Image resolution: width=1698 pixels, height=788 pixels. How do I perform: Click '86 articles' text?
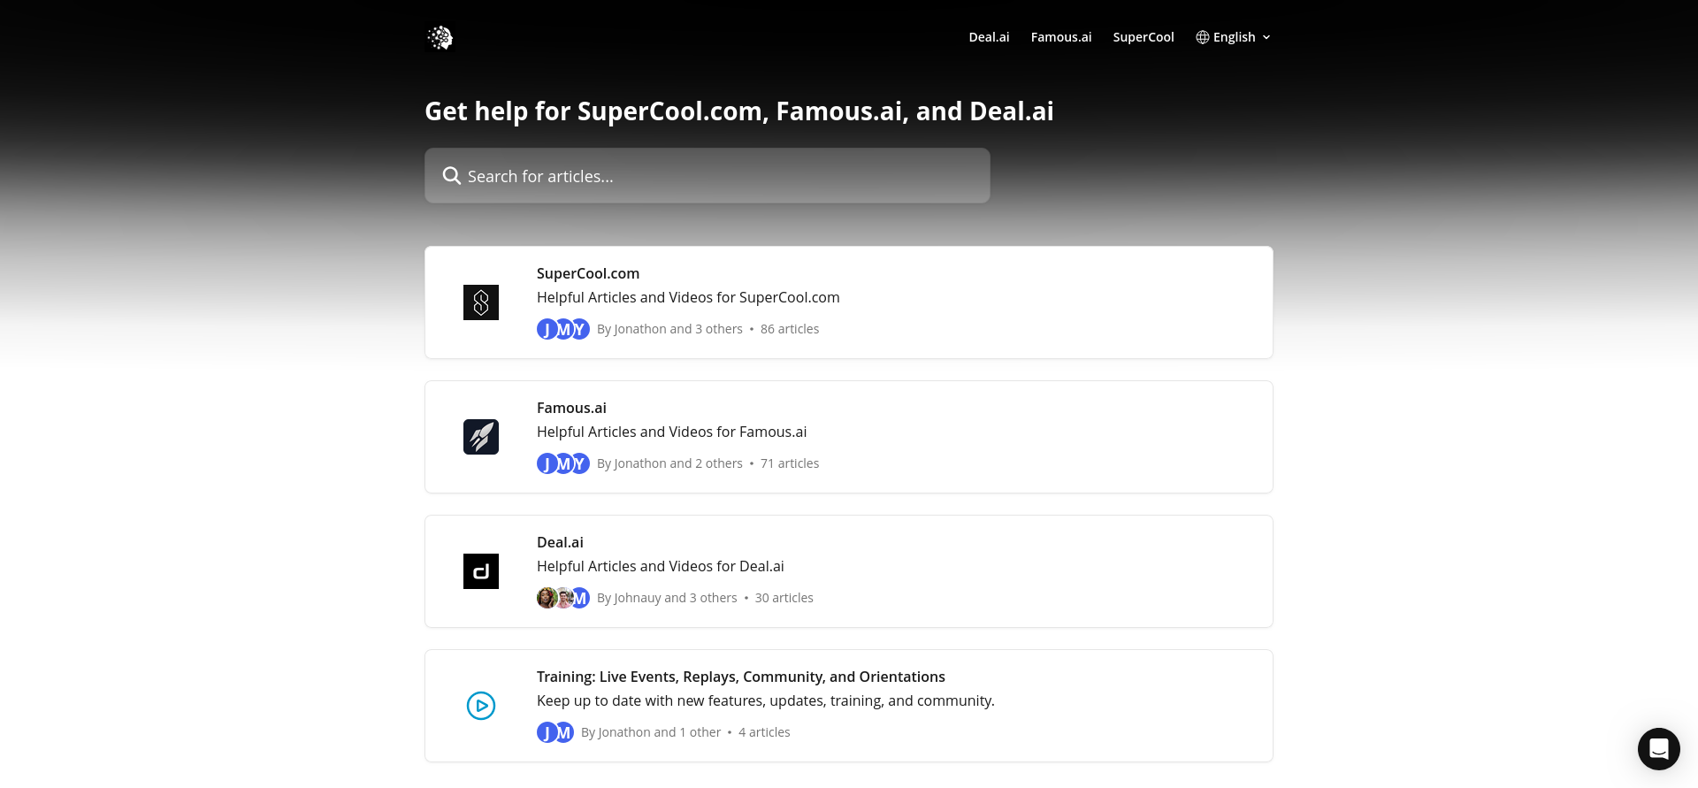pyautogui.click(x=790, y=329)
